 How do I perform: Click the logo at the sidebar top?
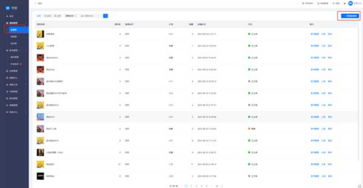11,8
